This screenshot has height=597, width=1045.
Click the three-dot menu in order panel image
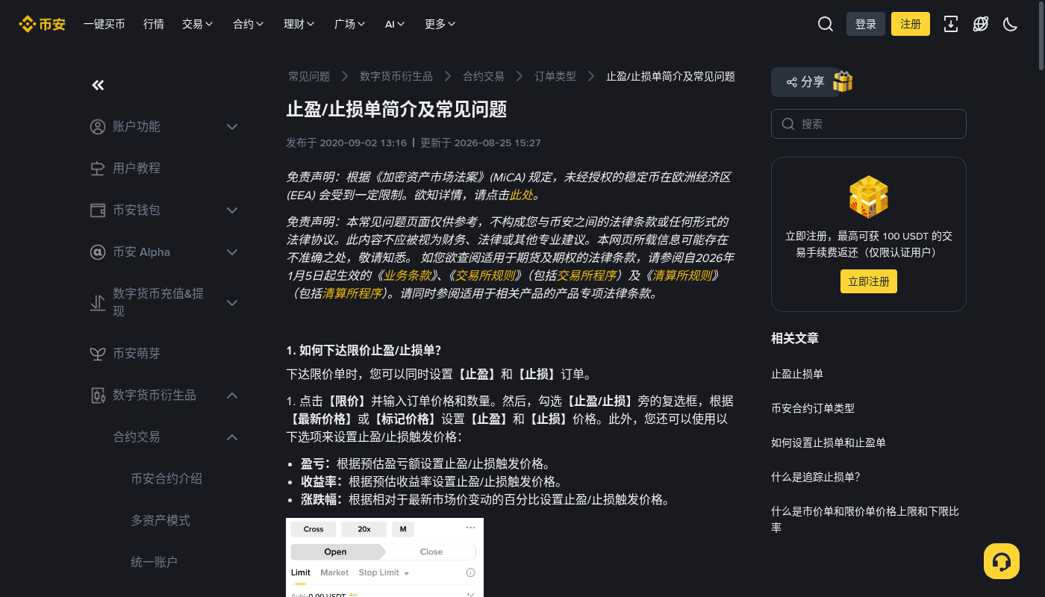470,528
